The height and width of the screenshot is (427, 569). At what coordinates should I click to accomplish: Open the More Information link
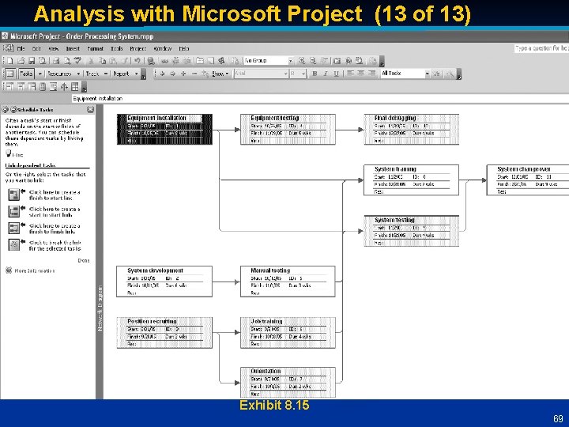pos(35,270)
